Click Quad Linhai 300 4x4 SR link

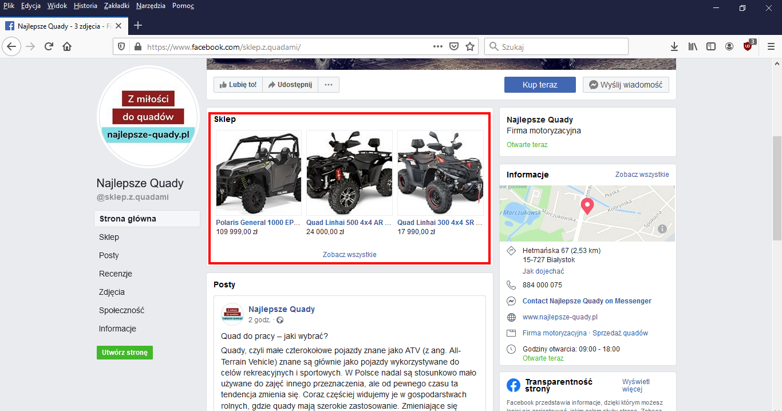440,223
